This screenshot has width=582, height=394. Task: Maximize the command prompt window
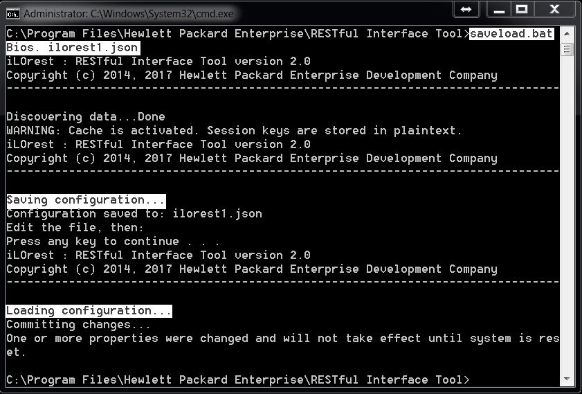tap(522, 10)
